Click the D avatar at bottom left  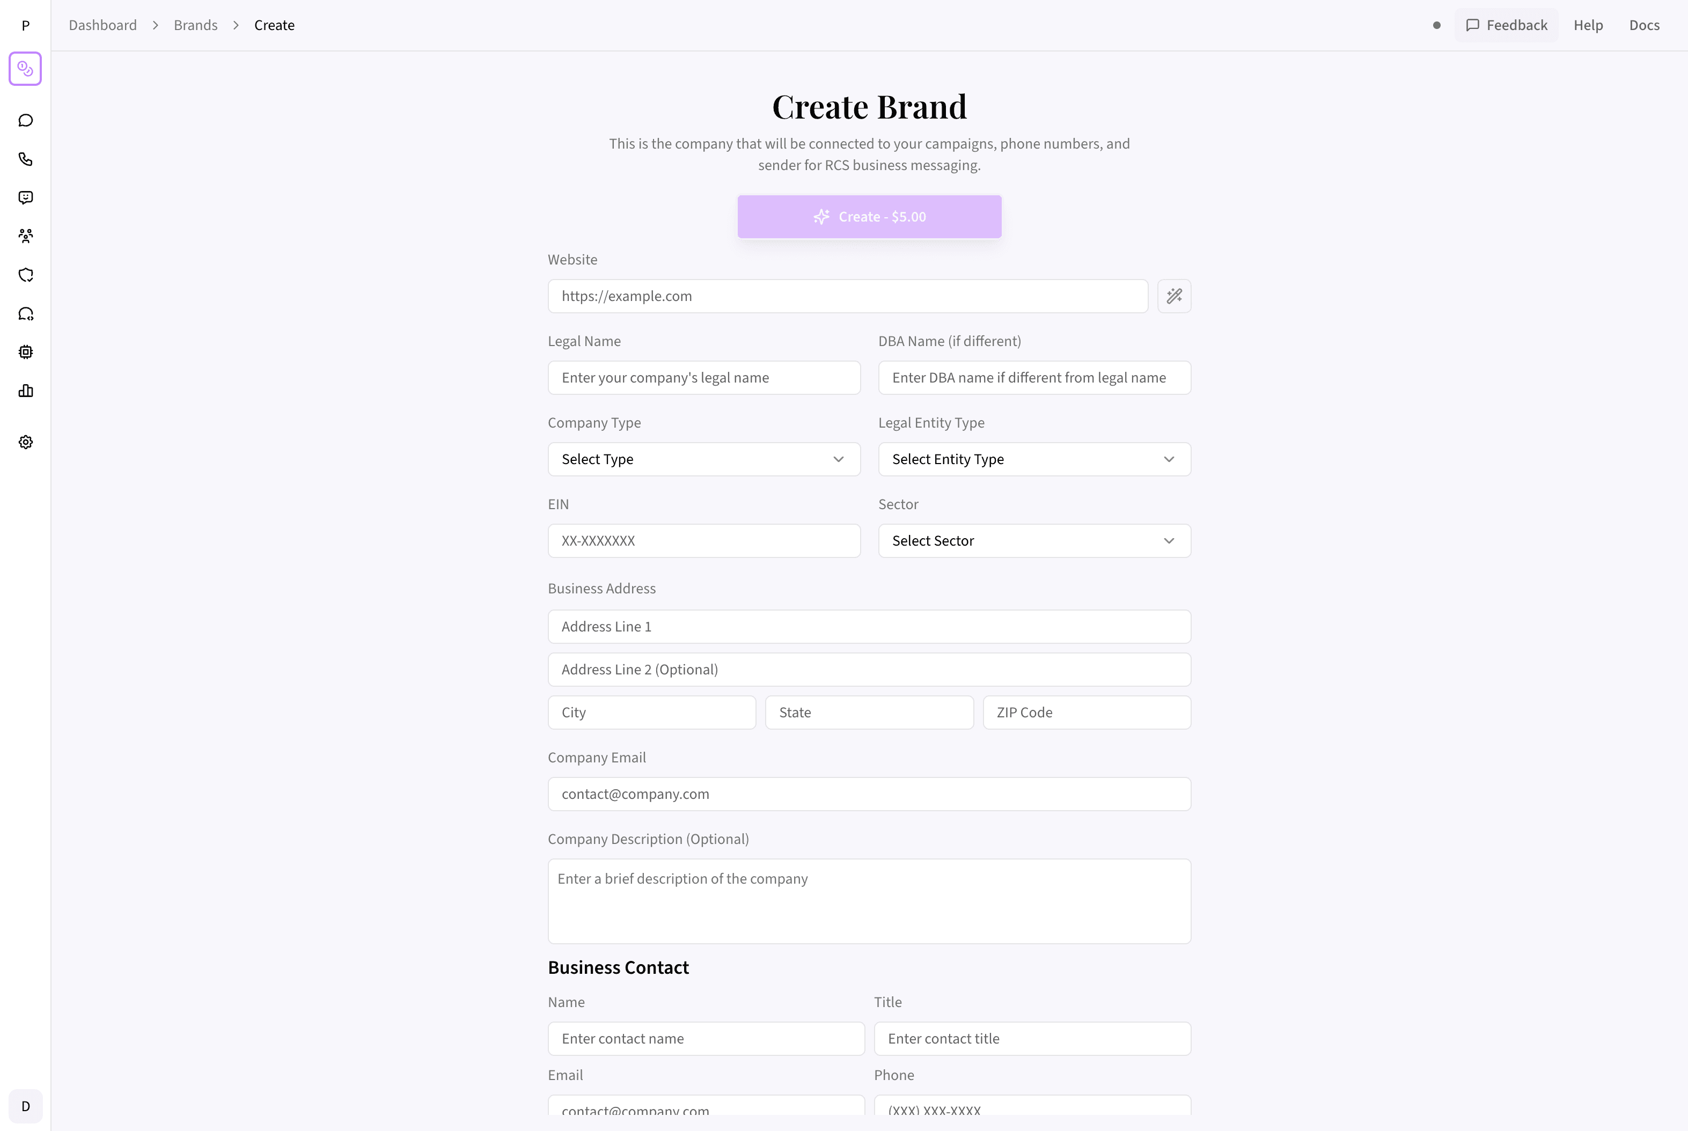(26, 1106)
